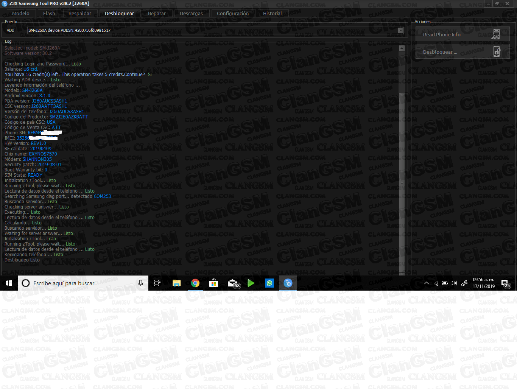Focus the 'Escribe aquí para buscar' search box
Screen dimensions: 517x389
[83, 283]
